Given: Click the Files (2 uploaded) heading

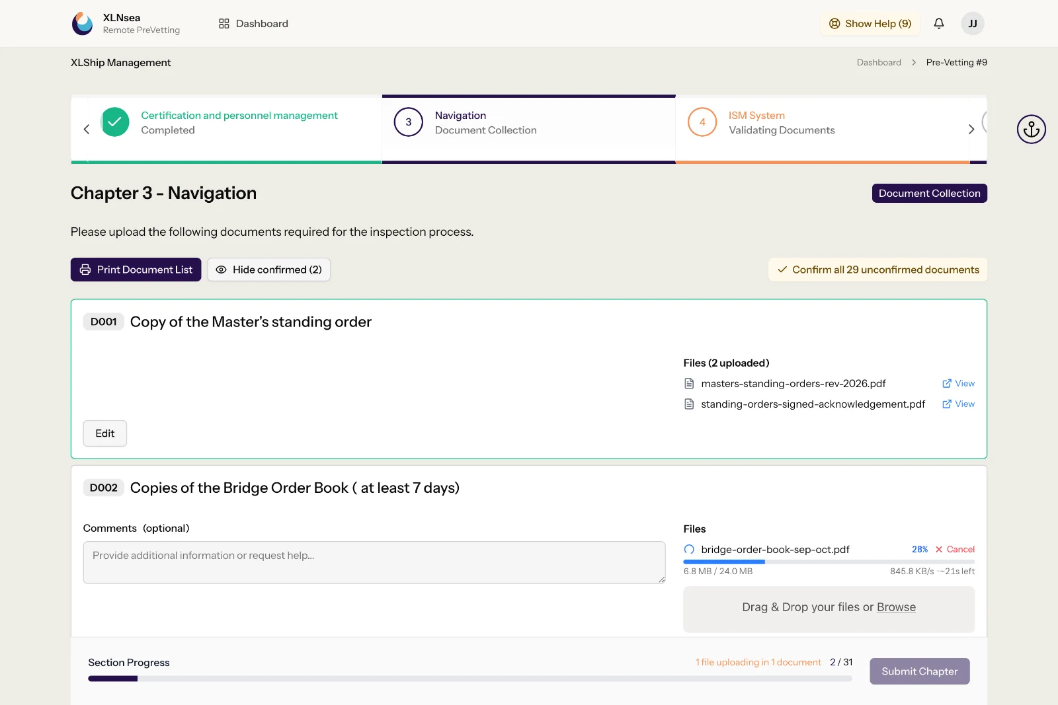Looking at the screenshot, I should tap(726, 363).
